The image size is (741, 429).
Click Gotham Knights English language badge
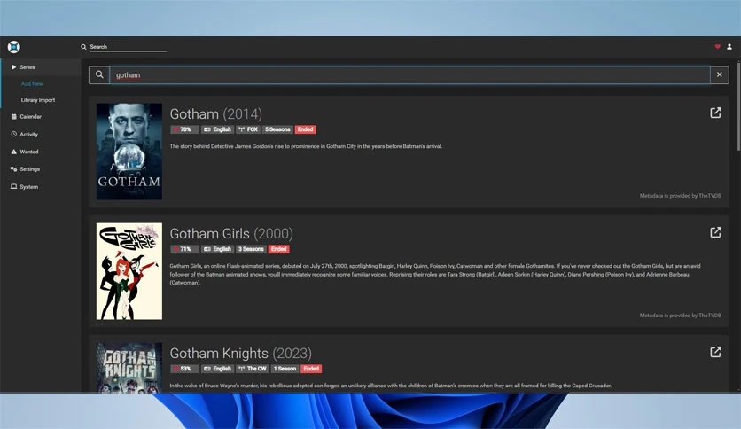pyautogui.click(x=217, y=369)
